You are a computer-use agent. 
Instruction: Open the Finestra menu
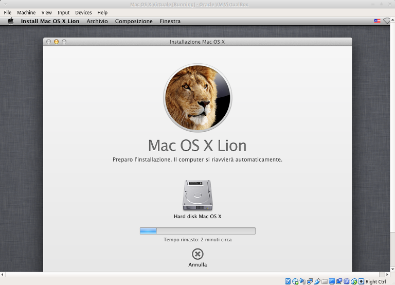170,21
